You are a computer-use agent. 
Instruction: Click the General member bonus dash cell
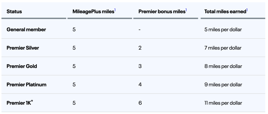pyautogui.click(x=140, y=29)
